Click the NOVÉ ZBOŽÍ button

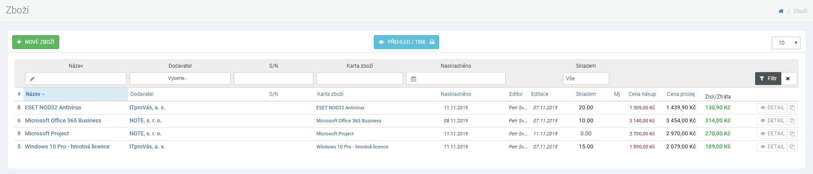[36, 42]
